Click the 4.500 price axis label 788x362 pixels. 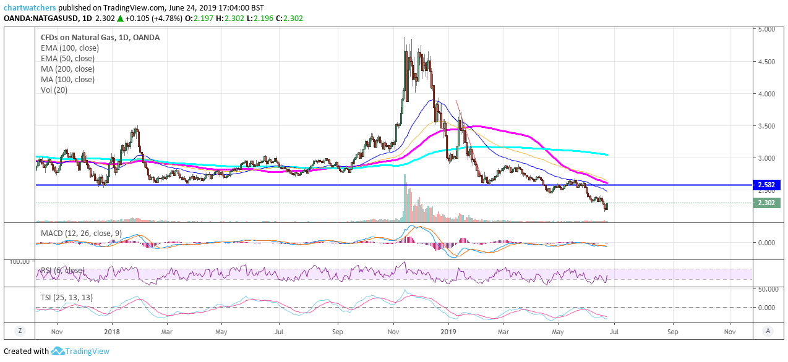tap(767, 62)
